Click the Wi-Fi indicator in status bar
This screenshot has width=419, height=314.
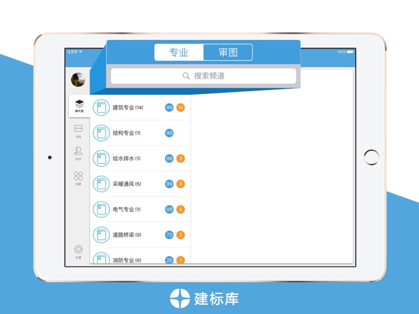(80, 51)
